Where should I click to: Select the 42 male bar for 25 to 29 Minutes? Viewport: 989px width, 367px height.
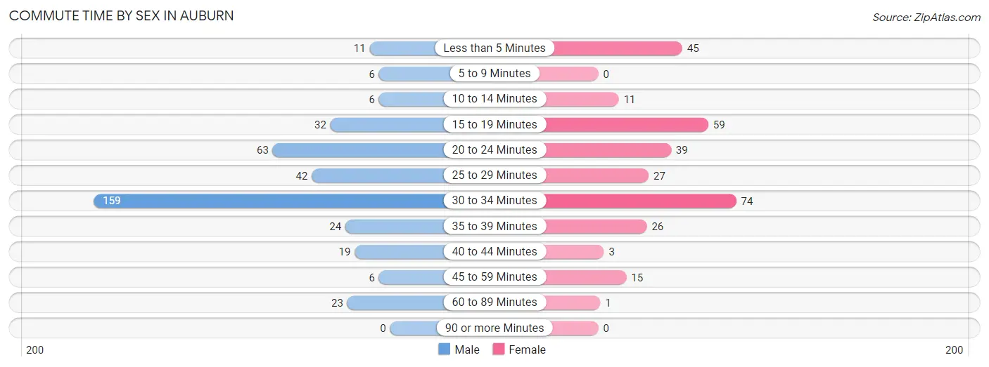click(x=377, y=175)
